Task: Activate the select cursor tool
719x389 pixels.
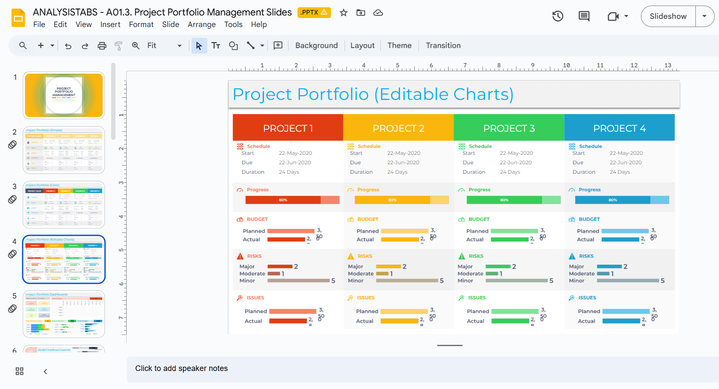Action: pos(199,46)
